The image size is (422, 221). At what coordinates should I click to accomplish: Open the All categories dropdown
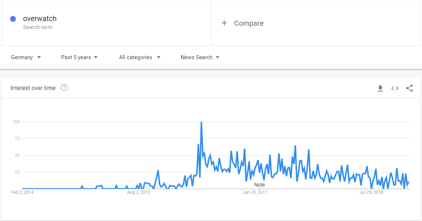(x=140, y=57)
